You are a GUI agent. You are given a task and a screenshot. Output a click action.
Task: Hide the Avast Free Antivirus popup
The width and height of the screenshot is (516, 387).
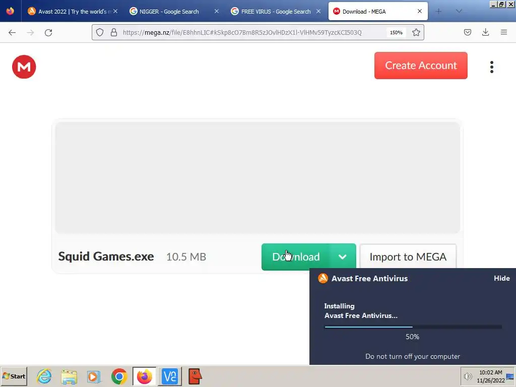coord(501,278)
